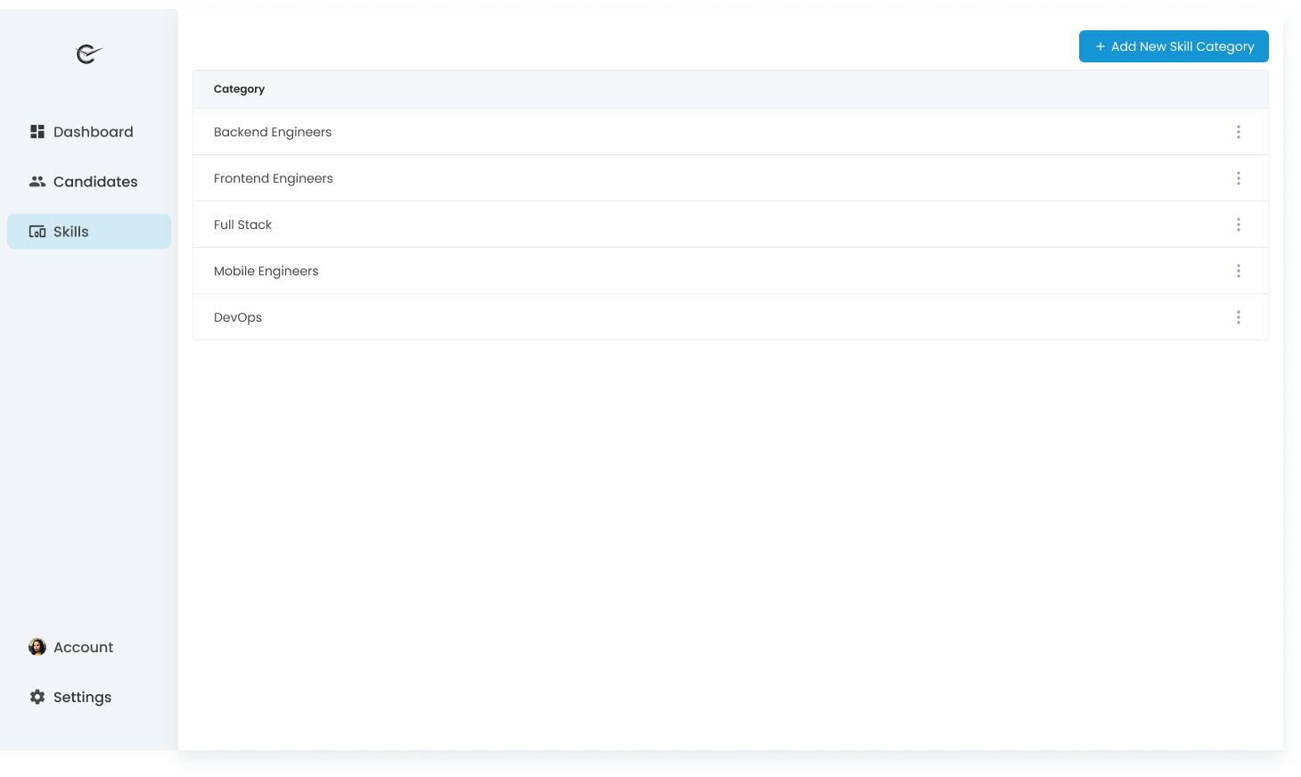Viewport: 1301px width, 777px height.
Task: Click the plus icon on Add New Skill Category
Action: click(1100, 45)
